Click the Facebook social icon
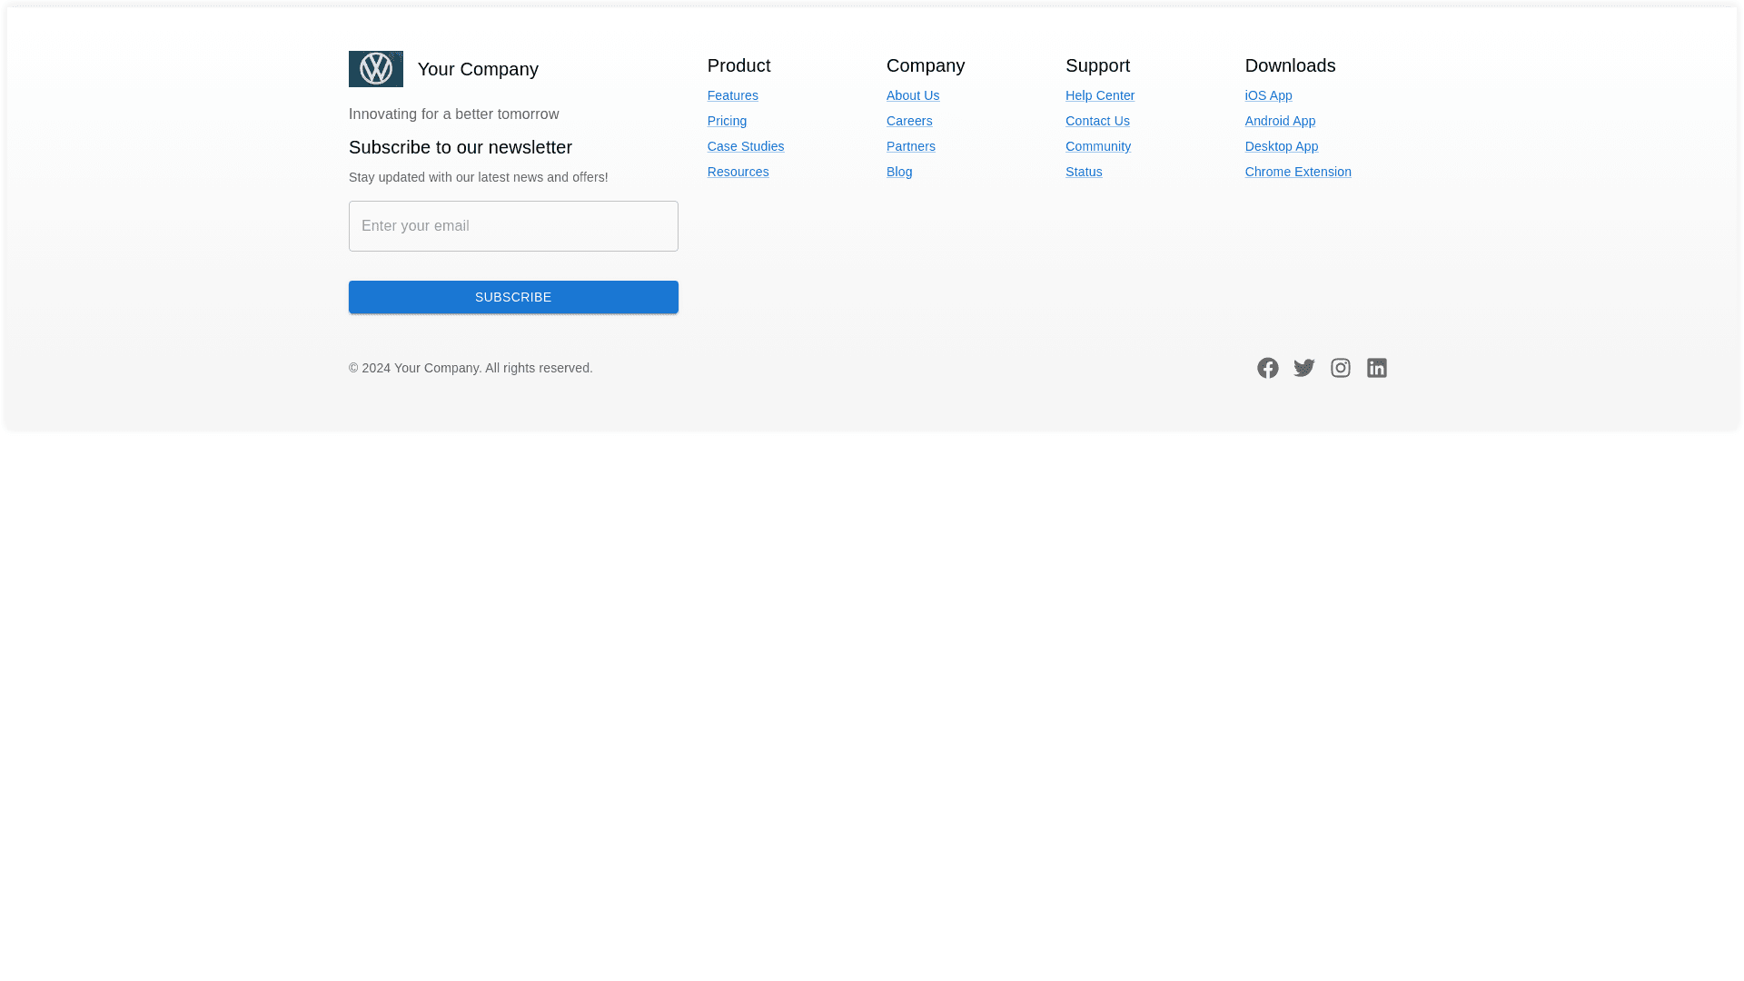 [1267, 368]
